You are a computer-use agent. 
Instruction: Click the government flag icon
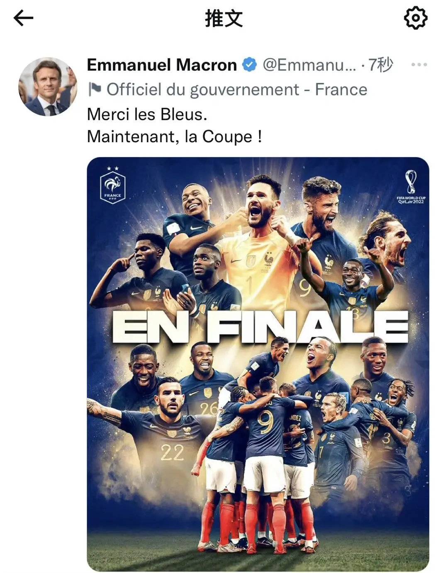click(x=95, y=88)
